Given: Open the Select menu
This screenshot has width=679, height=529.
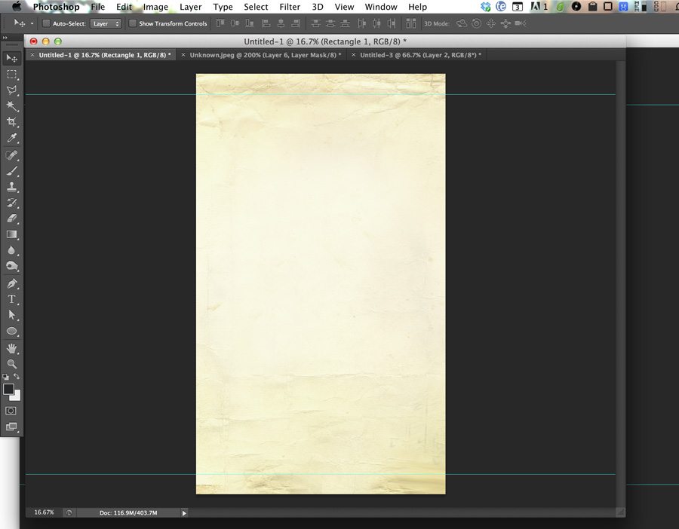Looking at the screenshot, I should tap(256, 7).
